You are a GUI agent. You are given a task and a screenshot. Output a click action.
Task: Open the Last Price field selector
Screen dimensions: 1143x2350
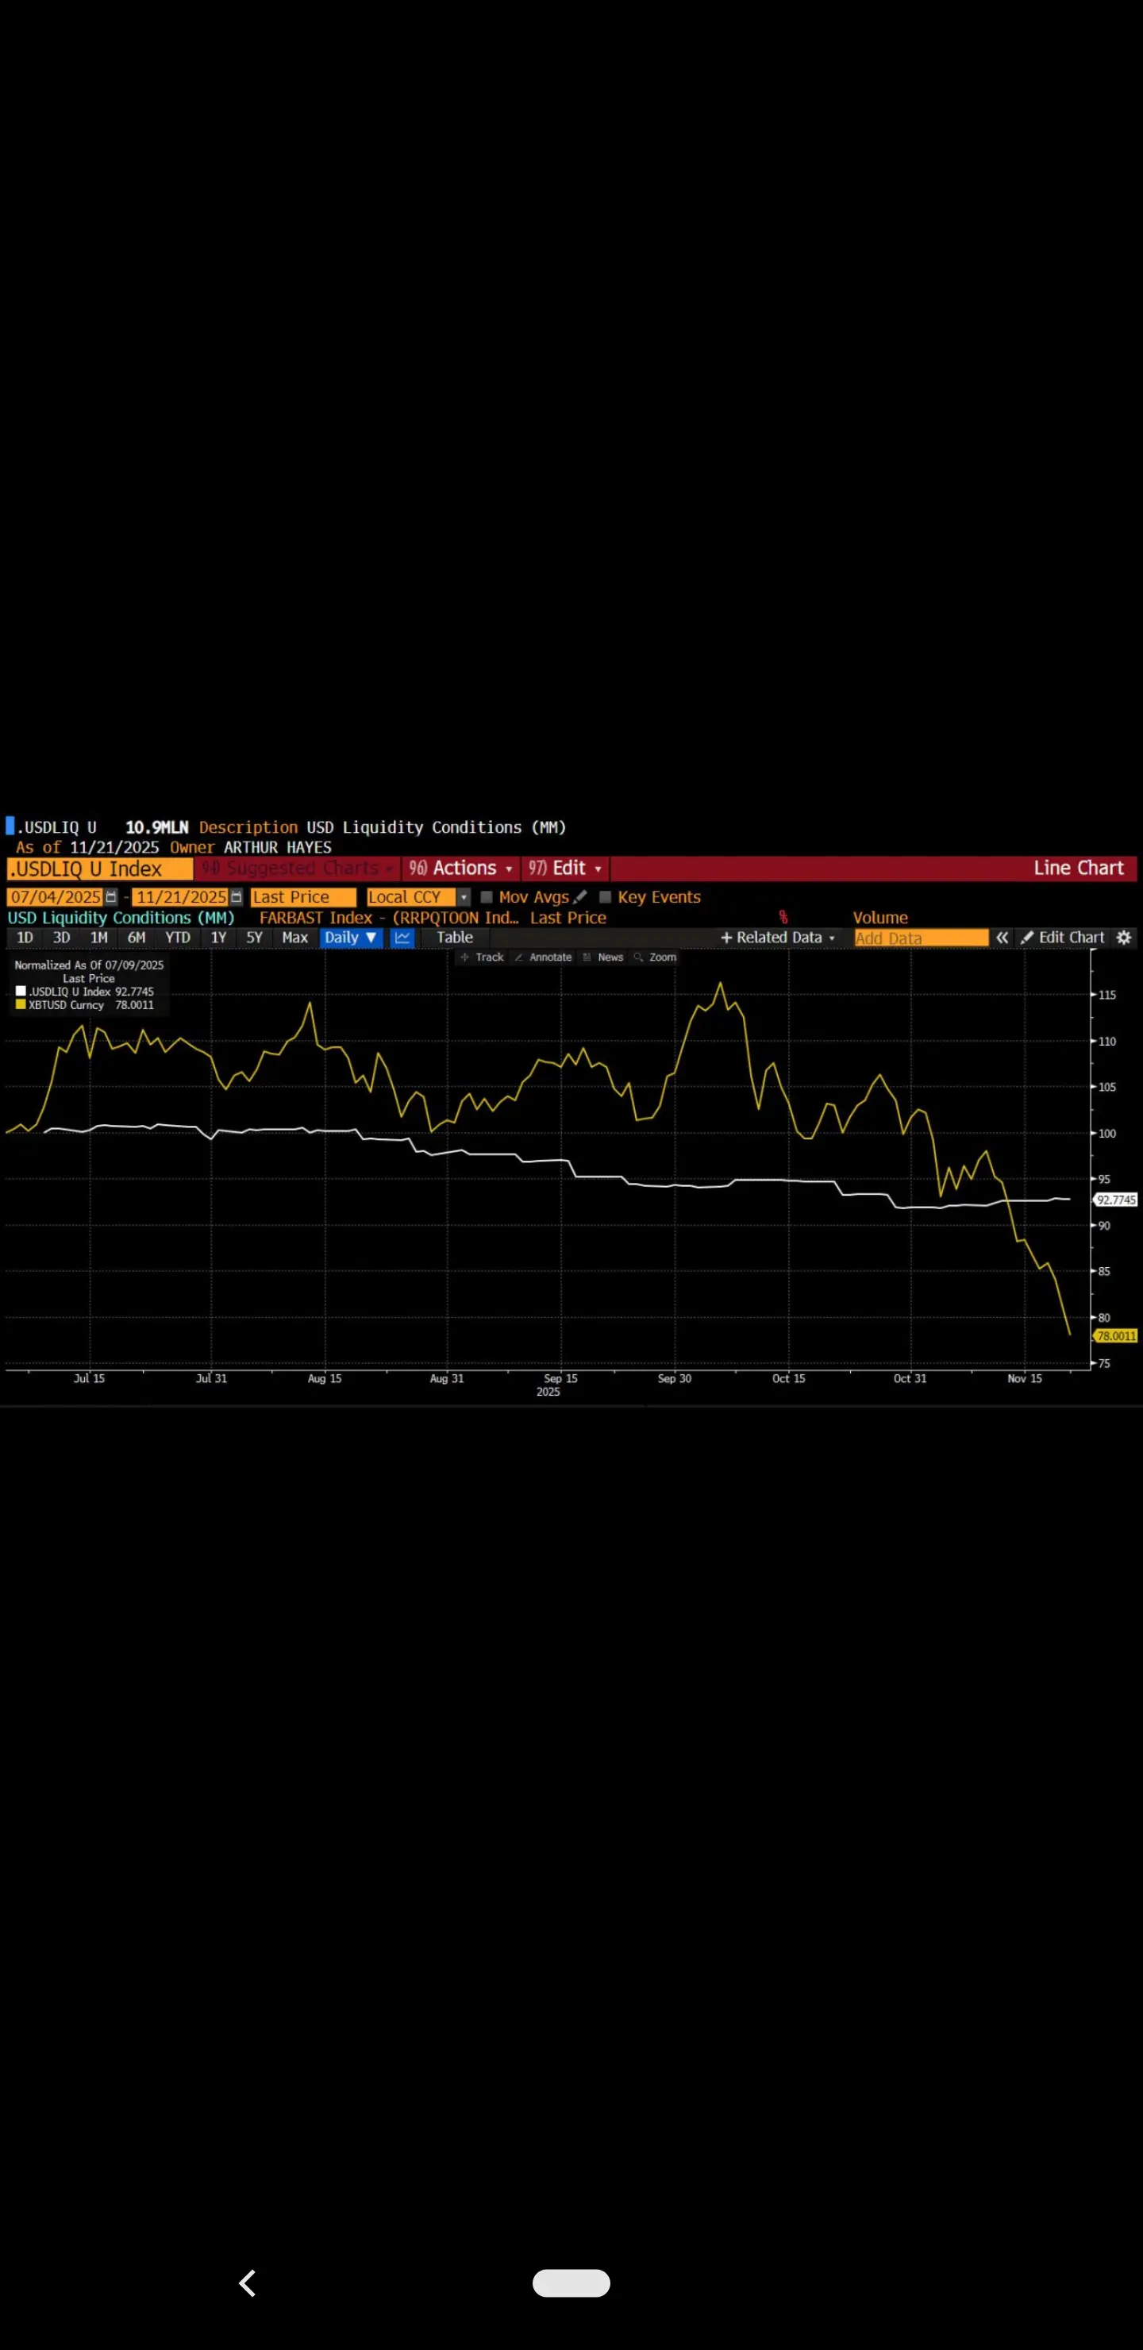coord(303,897)
